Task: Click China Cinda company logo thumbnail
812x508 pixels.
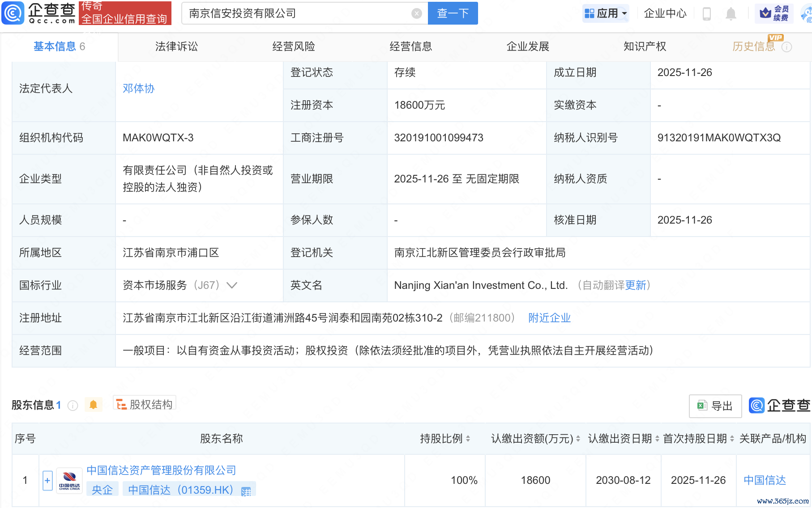Action: [69, 481]
